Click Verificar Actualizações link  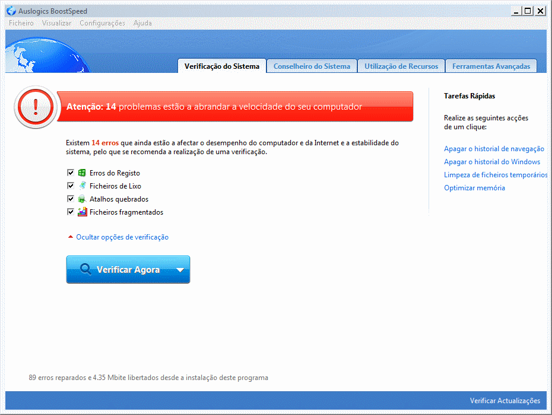(505, 401)
